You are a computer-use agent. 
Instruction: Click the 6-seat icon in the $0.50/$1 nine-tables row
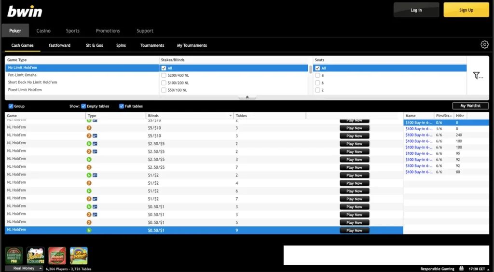tap(89, 231)
